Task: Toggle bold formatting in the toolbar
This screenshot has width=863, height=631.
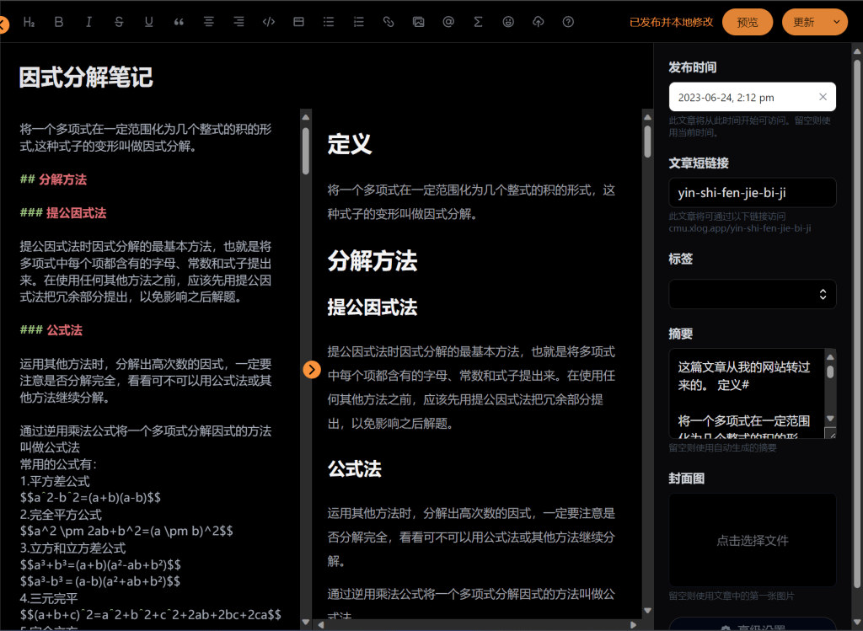Action: [58, 22]
